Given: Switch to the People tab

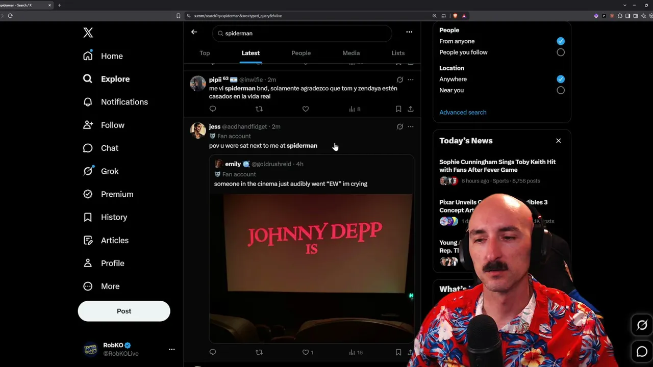Looking at the screenshot, I should pyautogui.click(x=301, y=53).
